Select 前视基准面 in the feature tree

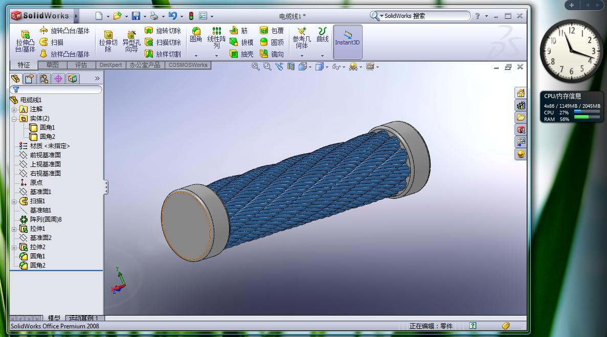pyautogui.click(x=40, y=155)
